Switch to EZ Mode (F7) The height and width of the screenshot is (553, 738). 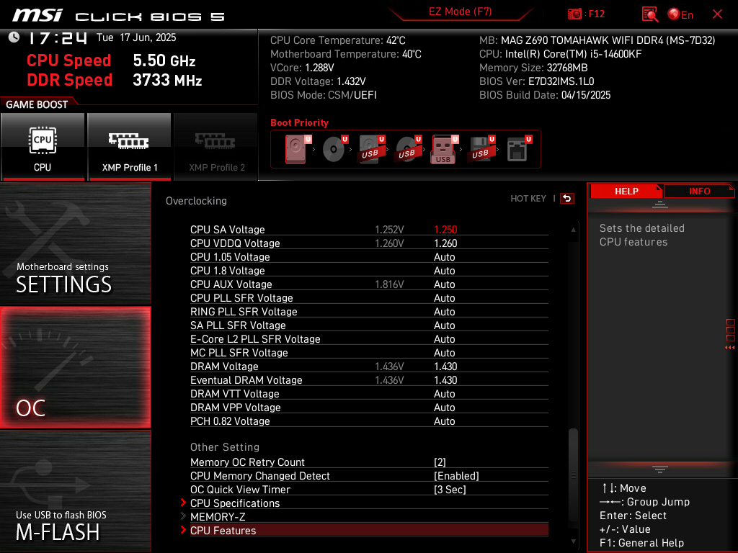460,12
